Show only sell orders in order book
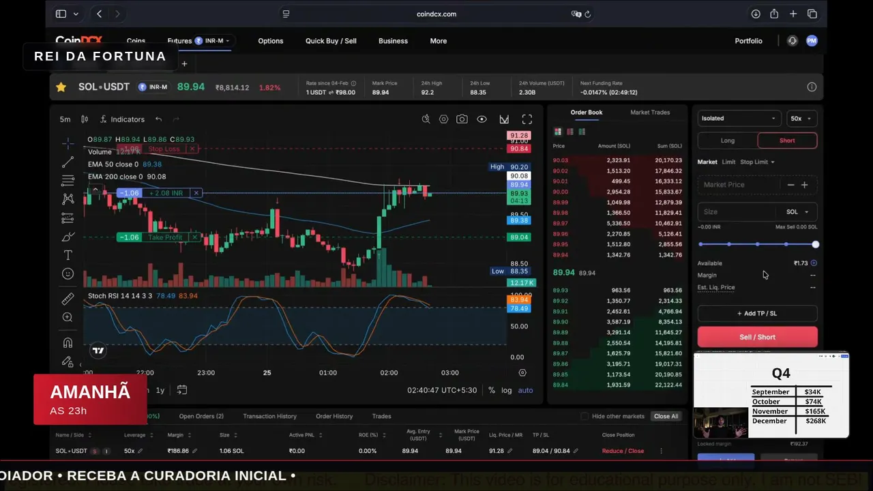 click(570, 132)
